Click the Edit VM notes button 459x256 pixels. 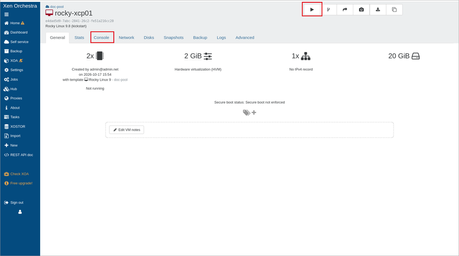coord(126,130)
